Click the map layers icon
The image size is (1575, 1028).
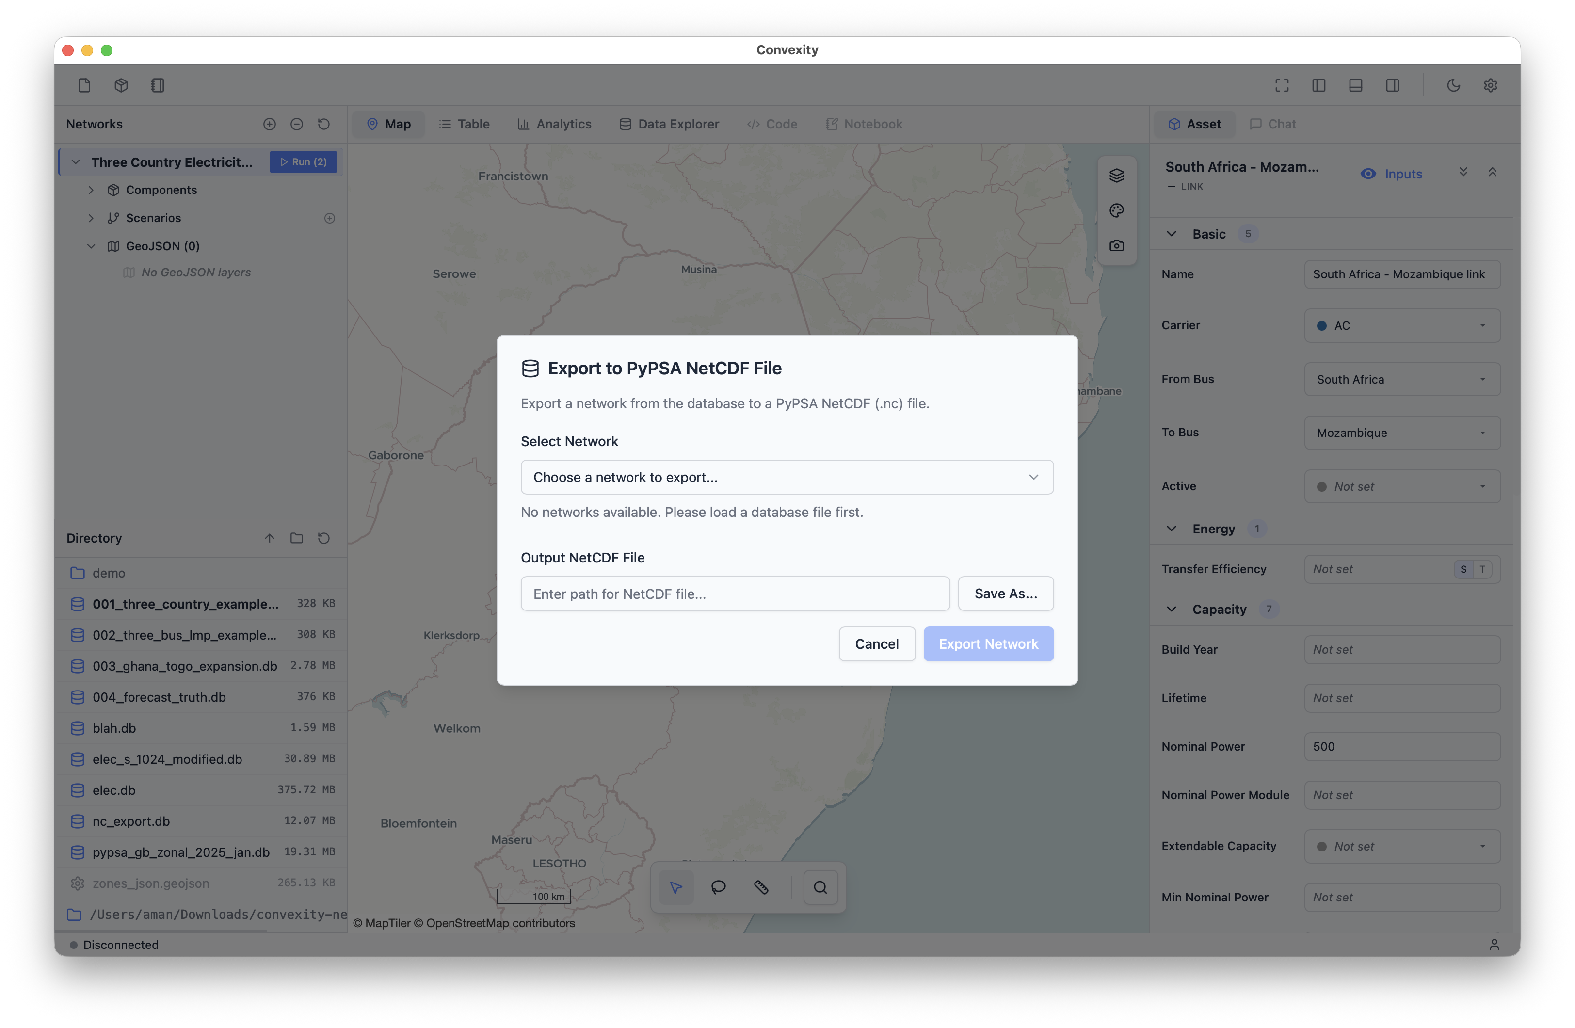1116,176
